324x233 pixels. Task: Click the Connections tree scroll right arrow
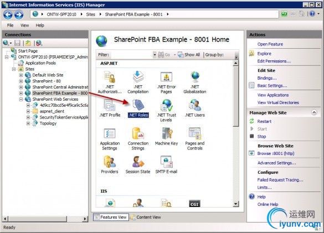coord(85,219)
